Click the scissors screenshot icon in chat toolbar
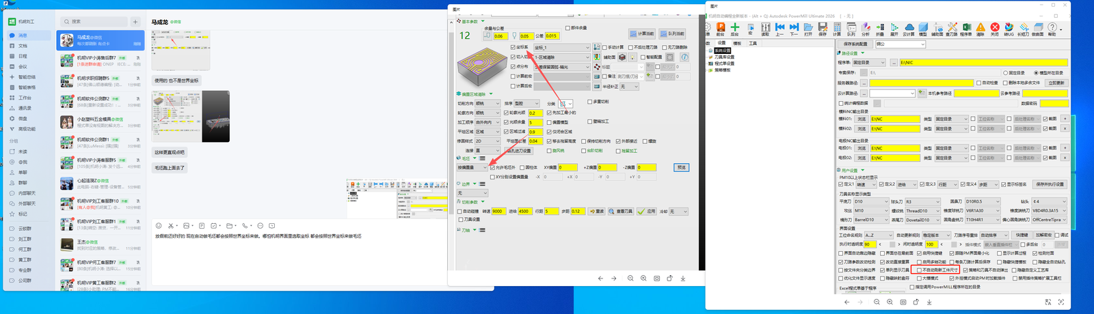The image size is (1094, 314). coord(171,225)
